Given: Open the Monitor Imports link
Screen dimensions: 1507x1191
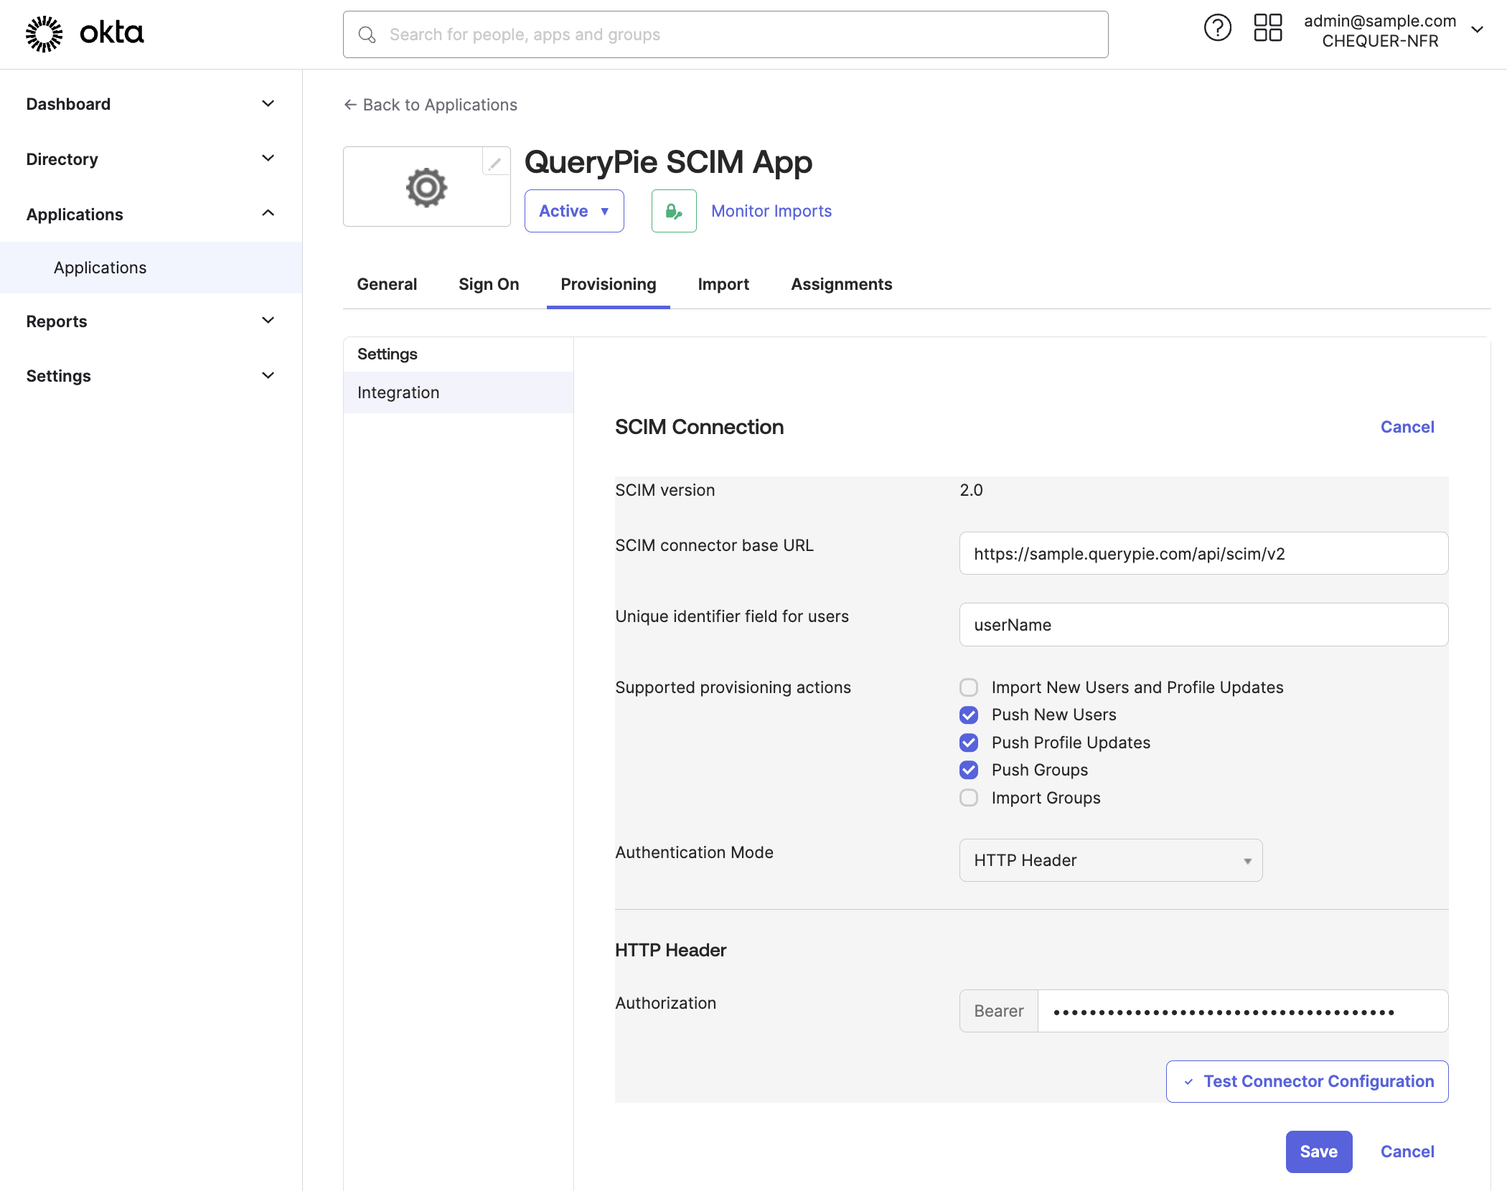Looking at the screenshot, I should click(771, 211).
